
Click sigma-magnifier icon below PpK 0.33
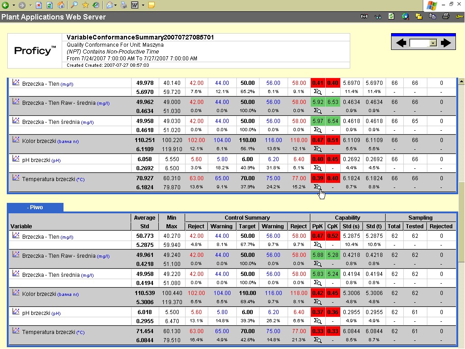click(318, 340)
